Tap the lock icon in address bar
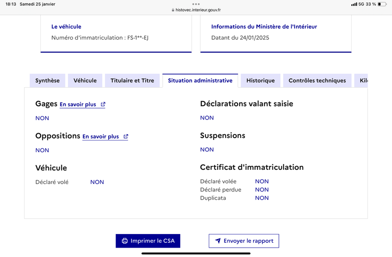 coord(173,10)
